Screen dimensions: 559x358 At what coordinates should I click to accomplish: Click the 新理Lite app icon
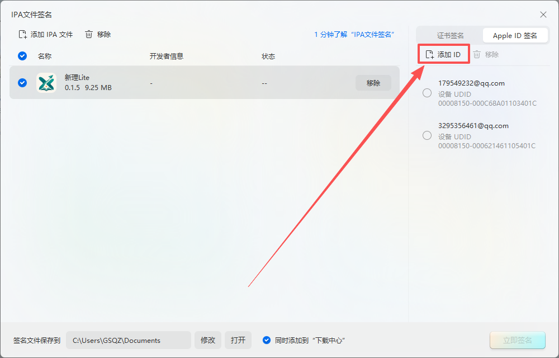[46, 83]
